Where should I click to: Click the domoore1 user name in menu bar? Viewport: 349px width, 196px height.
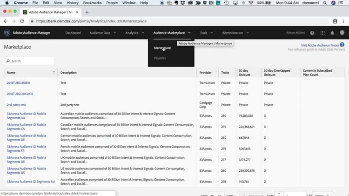coord(311,3)
